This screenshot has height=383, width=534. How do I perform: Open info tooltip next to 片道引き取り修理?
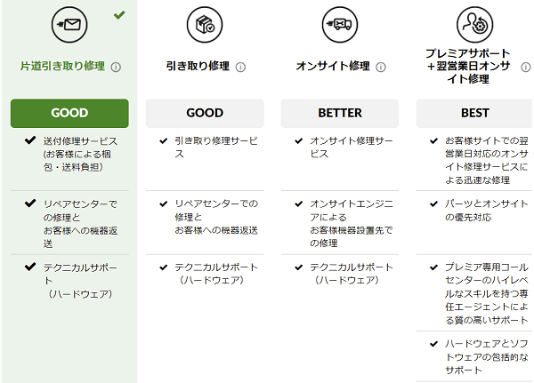(x=116, y=67)
